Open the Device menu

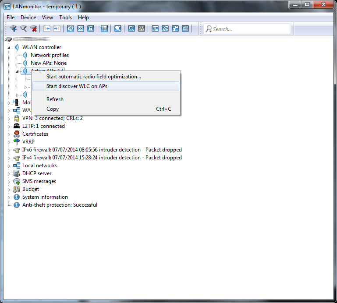(x=28, y=18)
